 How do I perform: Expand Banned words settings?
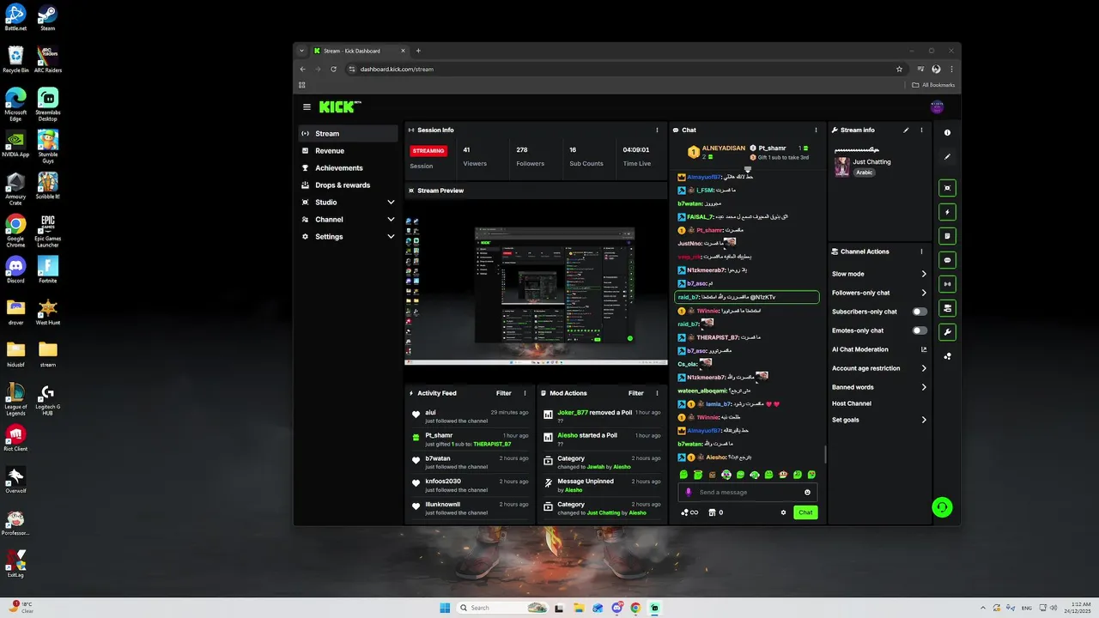(924, 387)
